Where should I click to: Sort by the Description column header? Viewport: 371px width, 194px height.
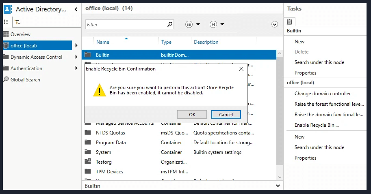pos(206,42)
